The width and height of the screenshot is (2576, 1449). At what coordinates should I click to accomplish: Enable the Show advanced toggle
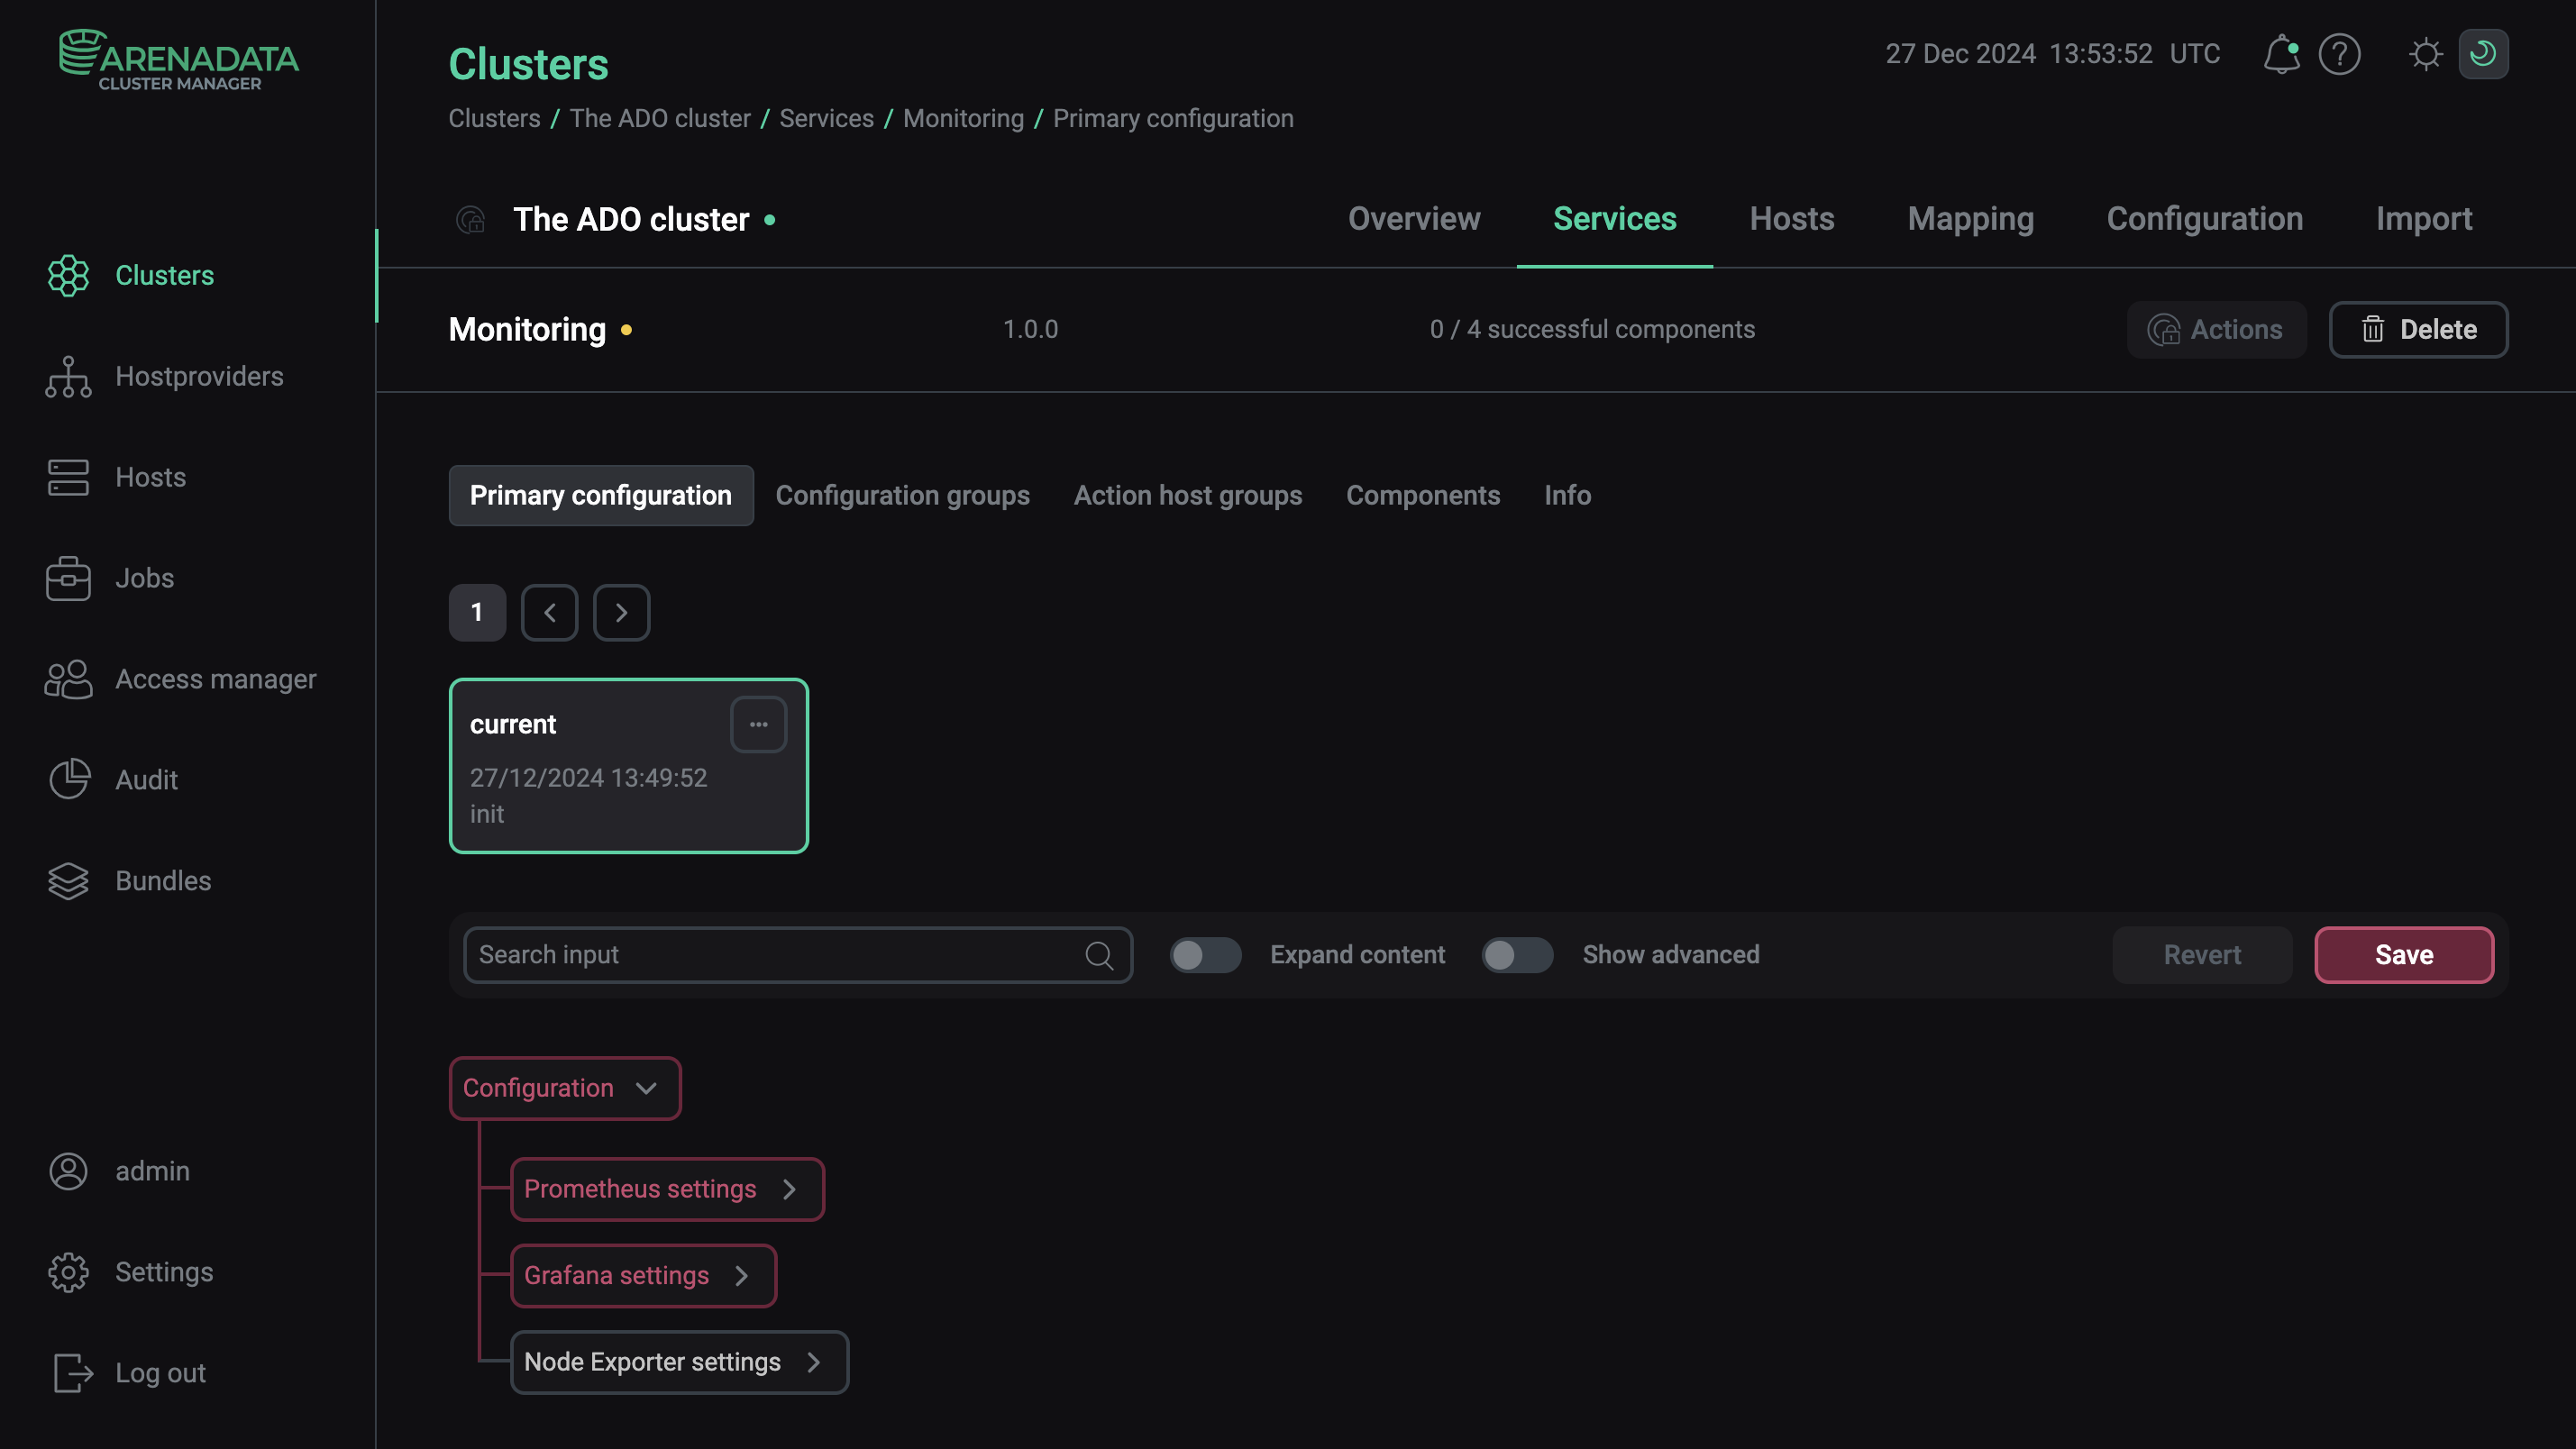1517,955
